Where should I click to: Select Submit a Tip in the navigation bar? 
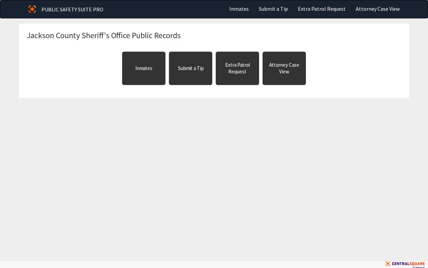click(273, 9)
